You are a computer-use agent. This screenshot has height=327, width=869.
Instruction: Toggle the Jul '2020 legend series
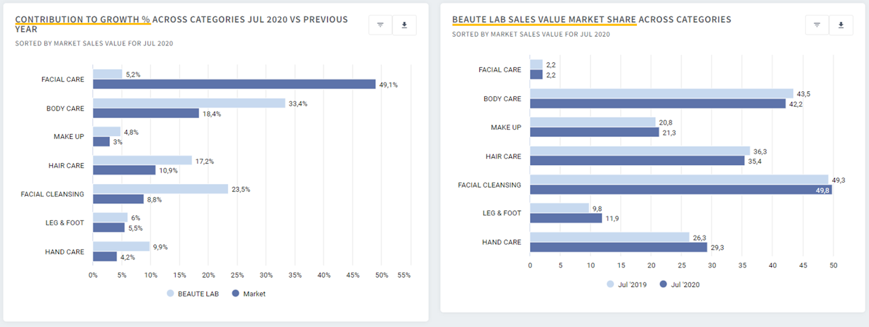(x=679, y=284)
